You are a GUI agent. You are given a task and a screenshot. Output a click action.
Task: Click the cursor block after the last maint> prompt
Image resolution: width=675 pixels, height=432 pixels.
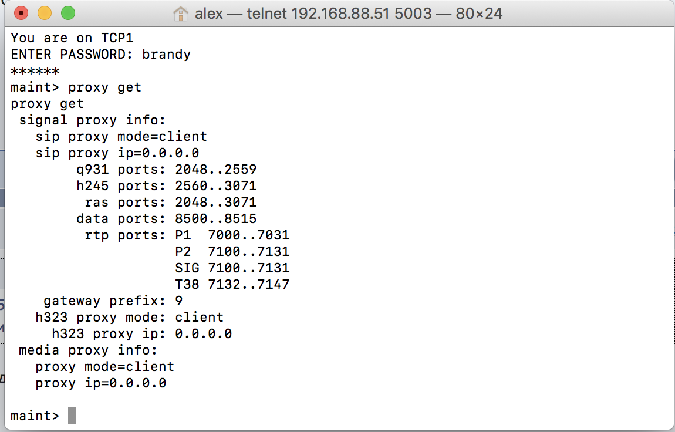coord(72,416)
